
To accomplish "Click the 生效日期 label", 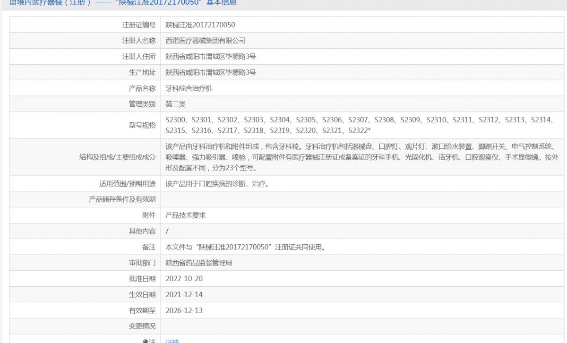I will 142,294.
